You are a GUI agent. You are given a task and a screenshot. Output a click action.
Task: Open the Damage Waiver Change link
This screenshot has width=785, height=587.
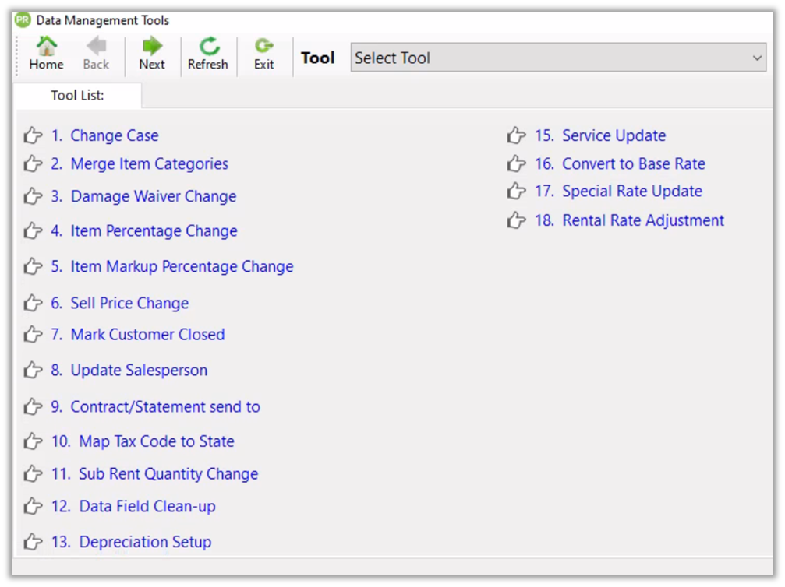(x=153, y=197)
